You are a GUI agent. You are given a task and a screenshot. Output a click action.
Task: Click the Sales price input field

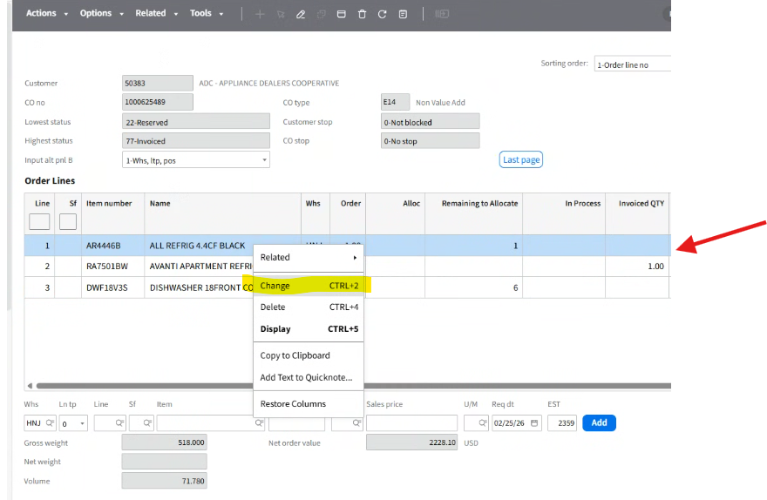[x=411, y=422]
